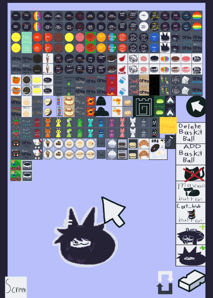
Task: Click the orange pumpkin item tile
Action: (16, 80)
